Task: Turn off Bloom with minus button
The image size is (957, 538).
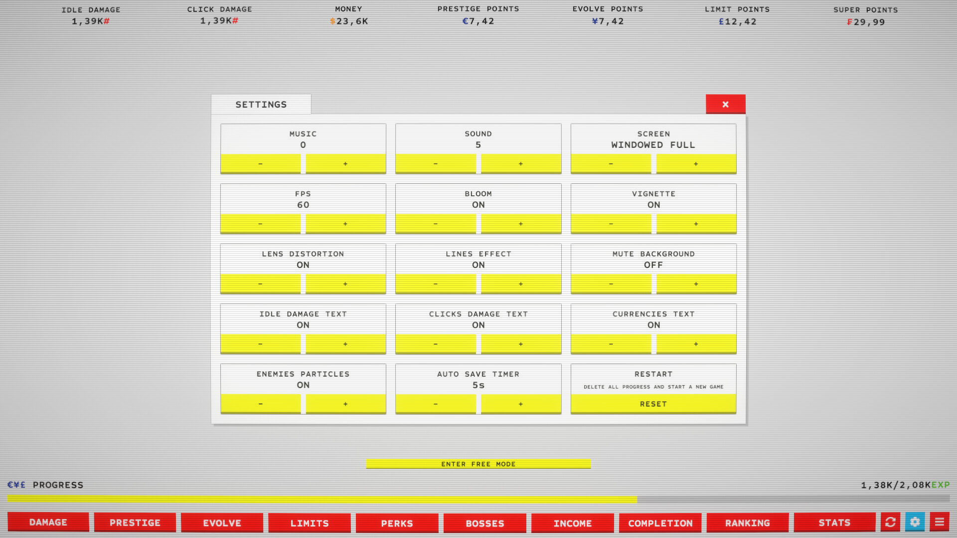Action: coord(436,224)
